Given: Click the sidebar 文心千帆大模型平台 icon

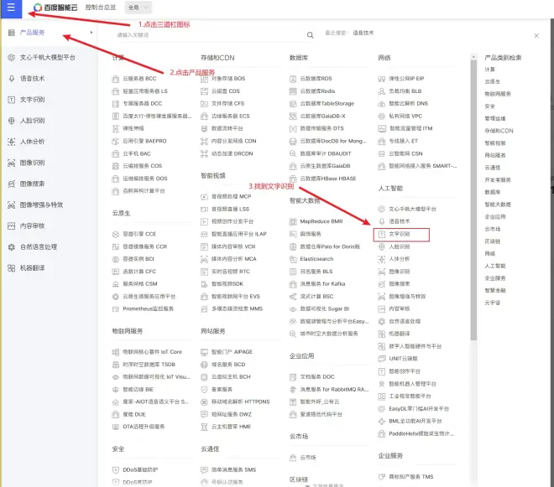Looking at the screenshot, I should [x=11, y=58].
